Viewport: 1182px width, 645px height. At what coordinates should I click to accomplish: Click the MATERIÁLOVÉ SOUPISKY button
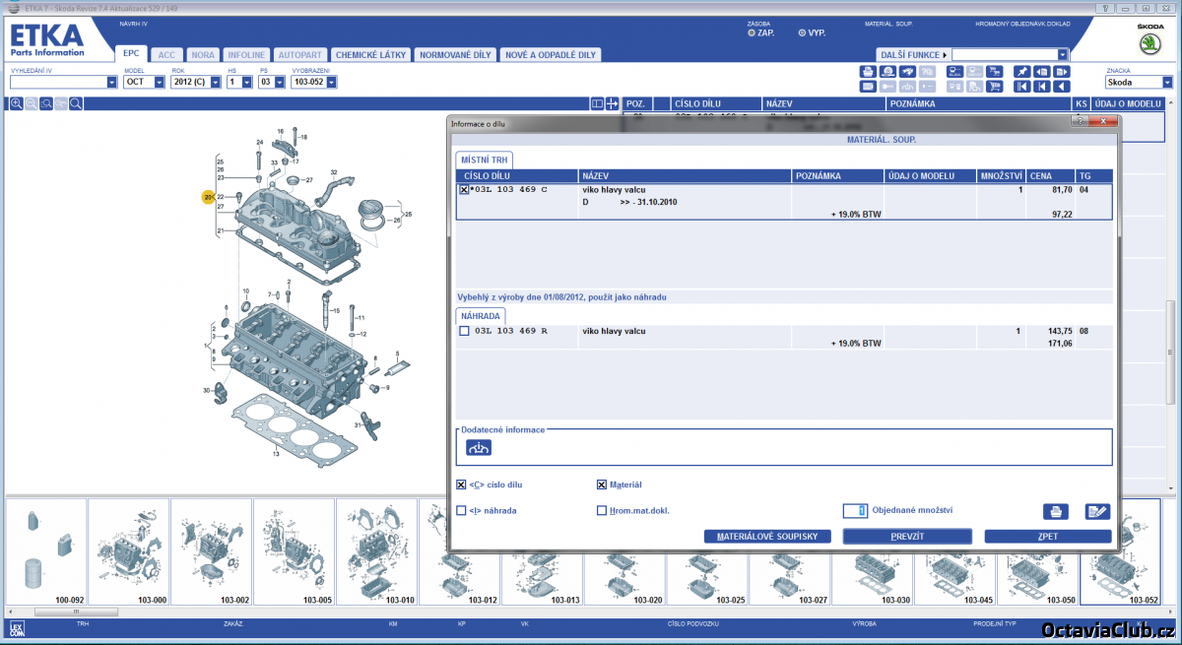tap(767, 537)
